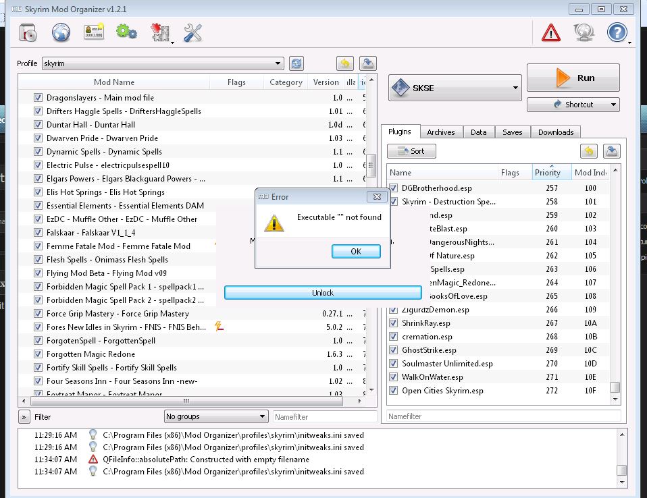This screenshot has height=498, width=647.
Task: Click the Run button
Action: click(573, 78)
